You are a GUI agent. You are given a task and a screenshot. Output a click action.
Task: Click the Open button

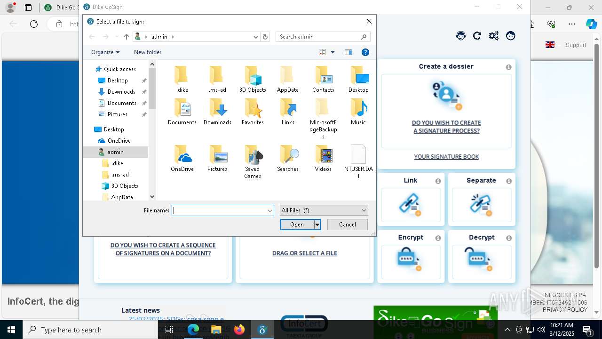pyautogui.click(x=297, y=225)
